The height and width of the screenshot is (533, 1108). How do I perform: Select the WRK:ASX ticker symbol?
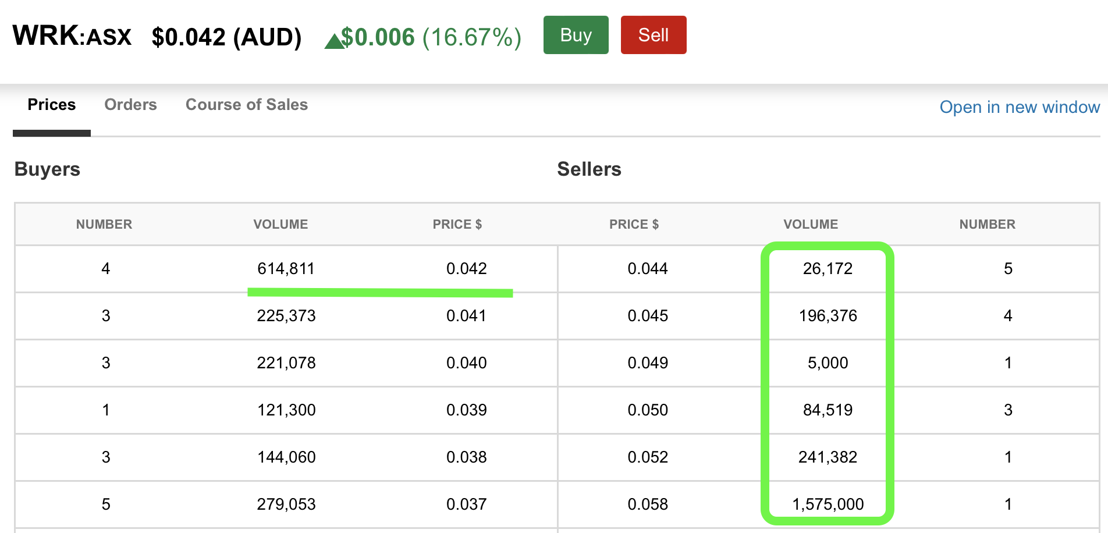pyautogui.click(x=72, y=35)
